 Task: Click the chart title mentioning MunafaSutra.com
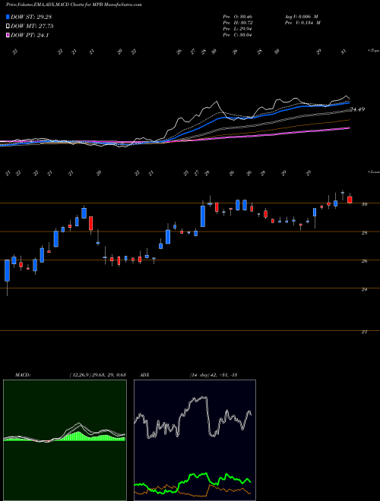[74, 5]
